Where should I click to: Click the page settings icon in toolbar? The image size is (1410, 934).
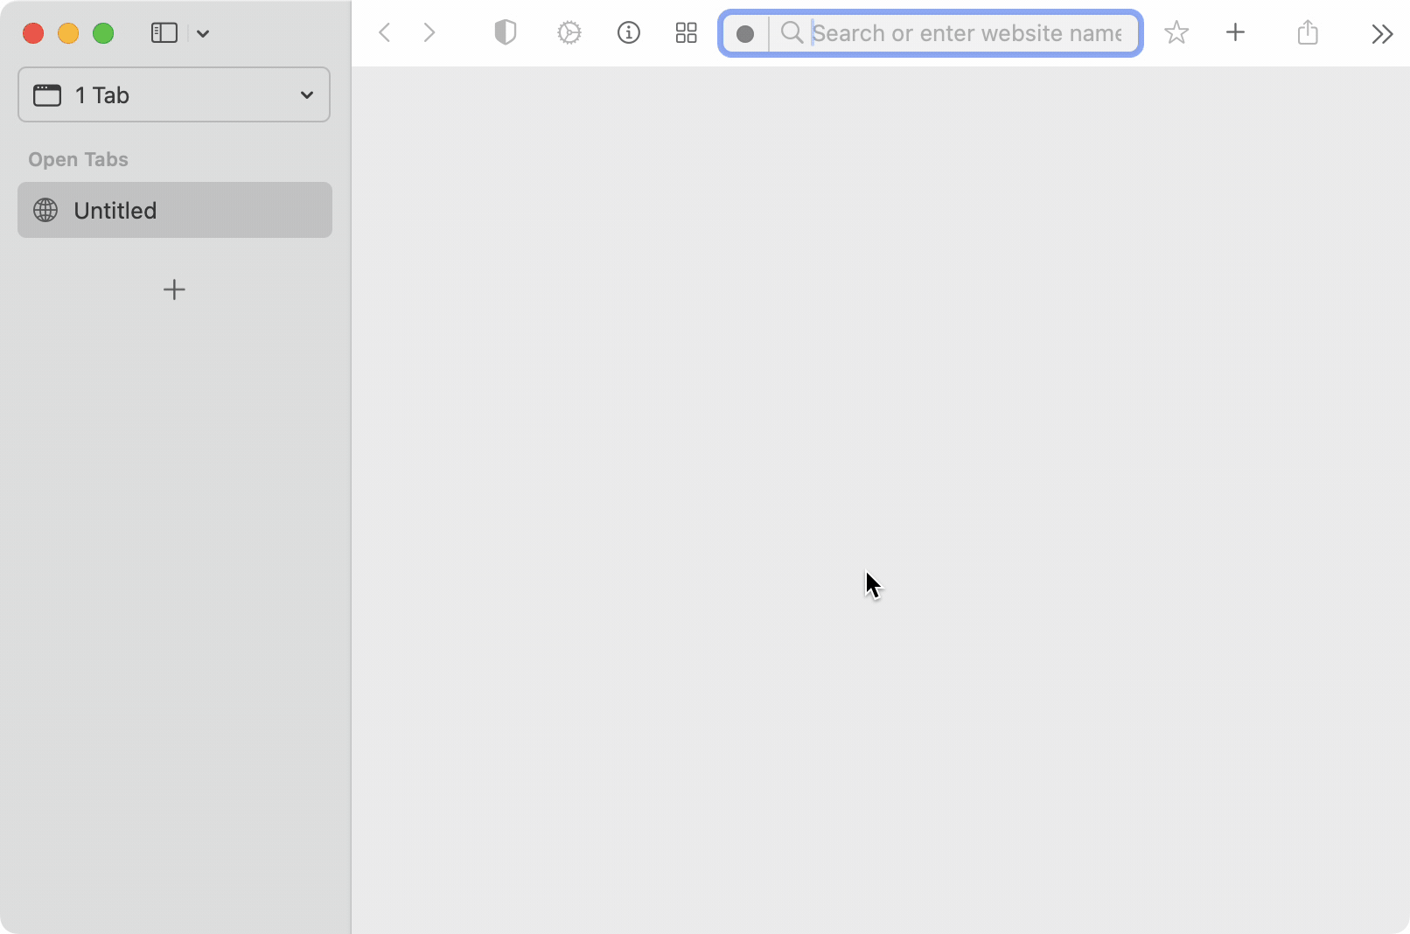click(x=569, y=32)
